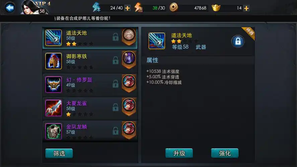Toggle blue lock on 道法天地 detail panel

[x=238, y=41]
